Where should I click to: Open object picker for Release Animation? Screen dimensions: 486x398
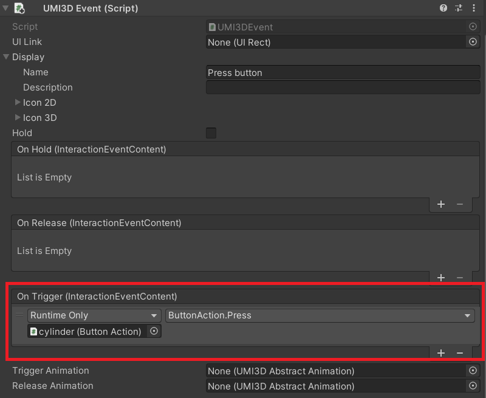pyautogui.click(x=473, y=386)
